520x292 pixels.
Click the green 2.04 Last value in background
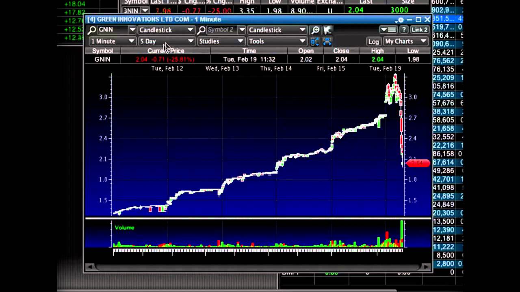355,10
